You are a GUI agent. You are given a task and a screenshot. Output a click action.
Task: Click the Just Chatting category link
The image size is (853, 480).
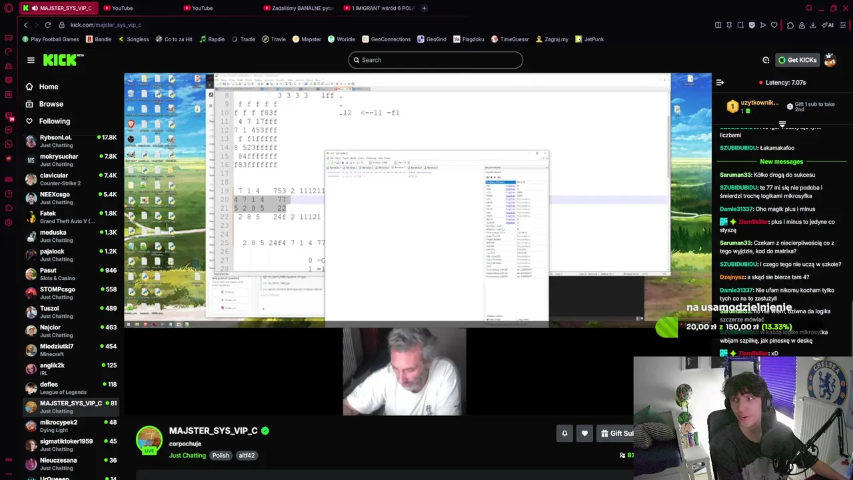(187, 455)
